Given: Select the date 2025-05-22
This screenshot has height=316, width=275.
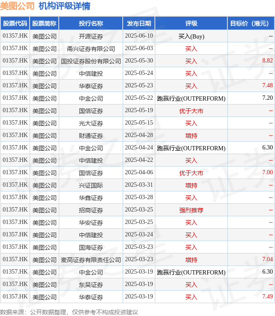Looking at the screenshot, I should coord(139,98).
